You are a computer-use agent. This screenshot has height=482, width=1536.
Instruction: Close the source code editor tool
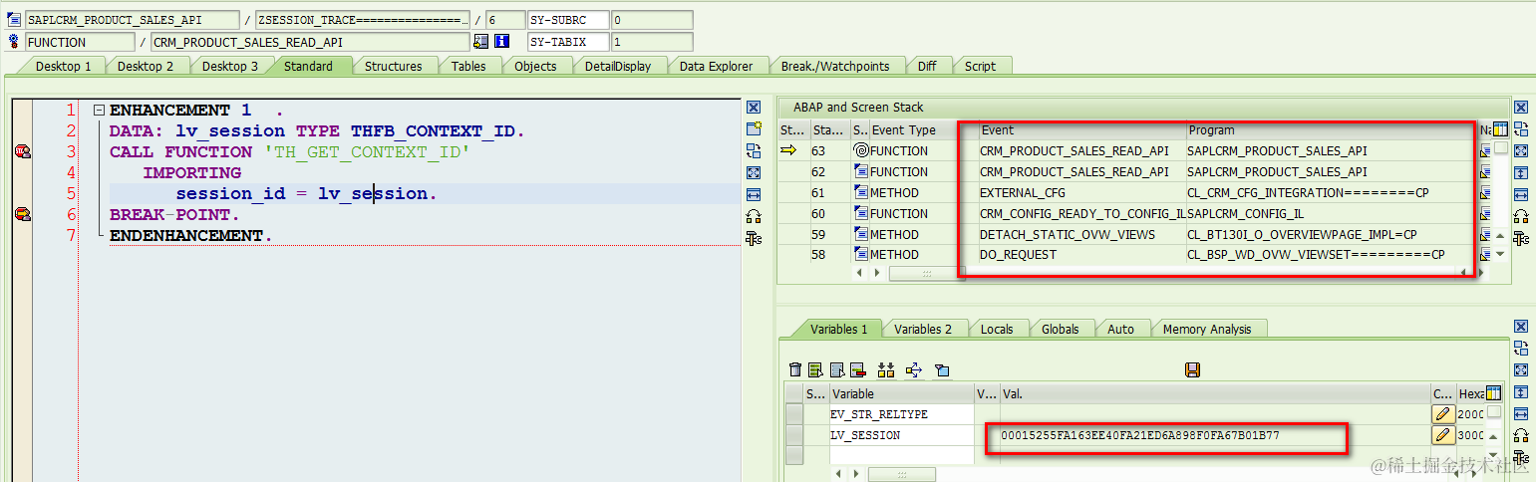tap(754, 108)
